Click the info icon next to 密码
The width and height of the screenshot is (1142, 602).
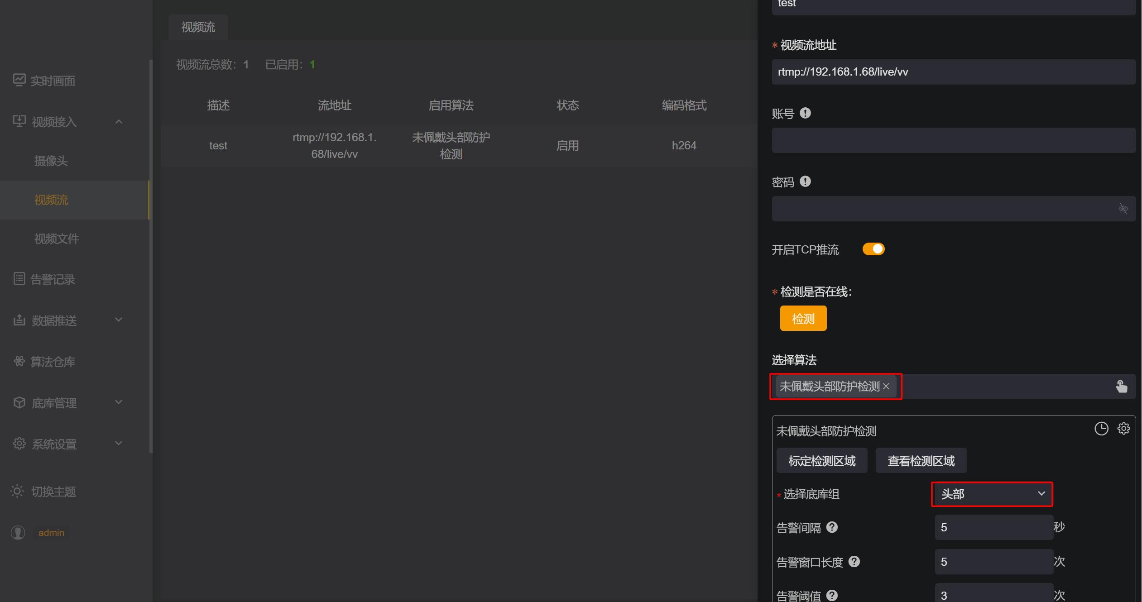click(805, 182)
